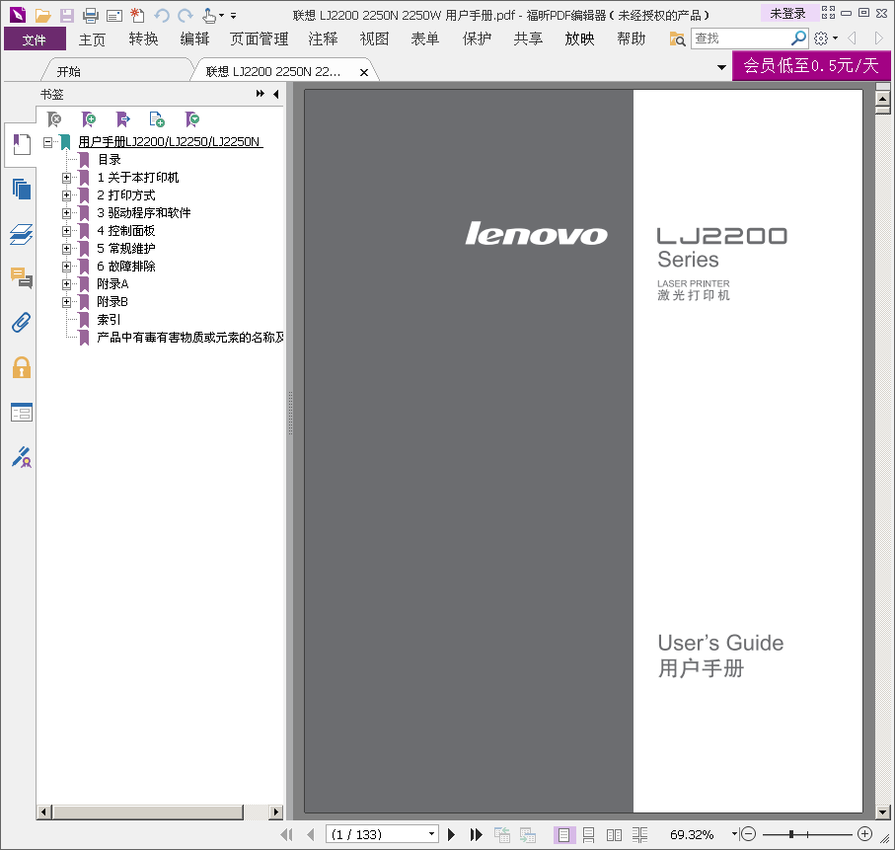
Task: Go to the next view
Action: click(878, 39)
